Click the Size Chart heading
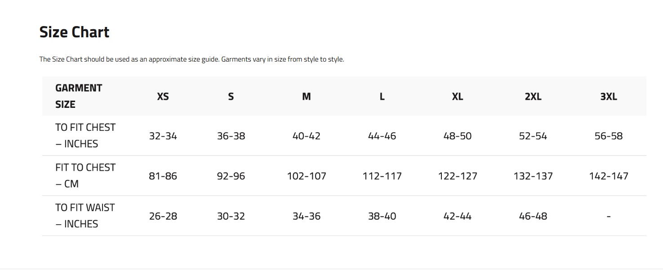Viewport: 663px width, 280px height. tap(75, 32)
